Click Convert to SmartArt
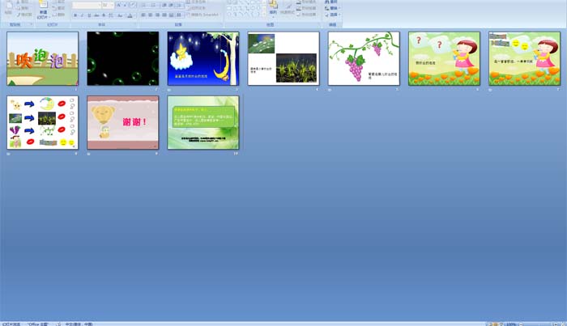Viewport: 567px width, 326px height. (x=202, y=15)
